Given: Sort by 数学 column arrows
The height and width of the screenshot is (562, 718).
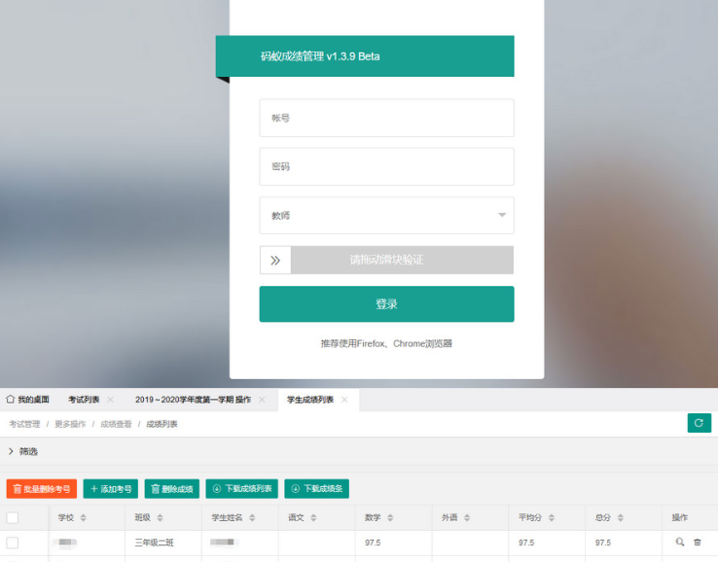Looking at the screenshot, I should [x=391, y=518].
